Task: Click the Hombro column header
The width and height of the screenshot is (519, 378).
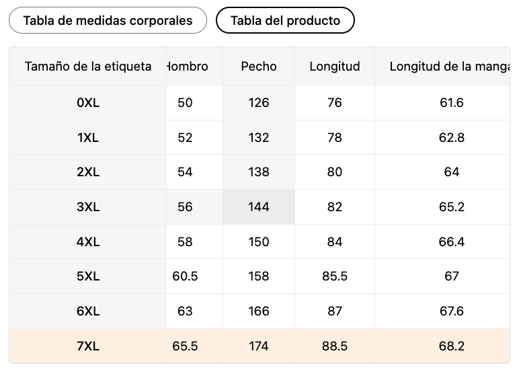Action: tap(188, 67)
